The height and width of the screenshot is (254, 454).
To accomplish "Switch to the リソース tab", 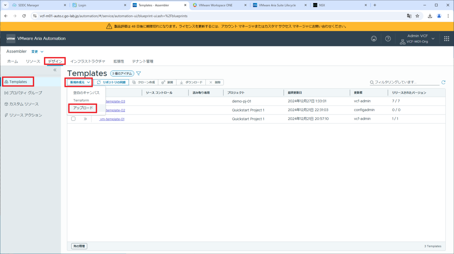I will 33,61.
